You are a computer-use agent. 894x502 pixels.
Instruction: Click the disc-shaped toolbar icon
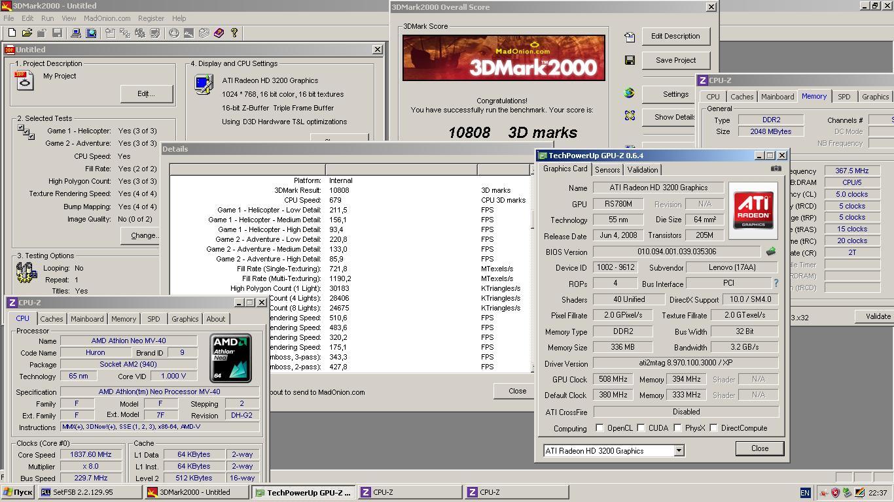coord(174,33)
